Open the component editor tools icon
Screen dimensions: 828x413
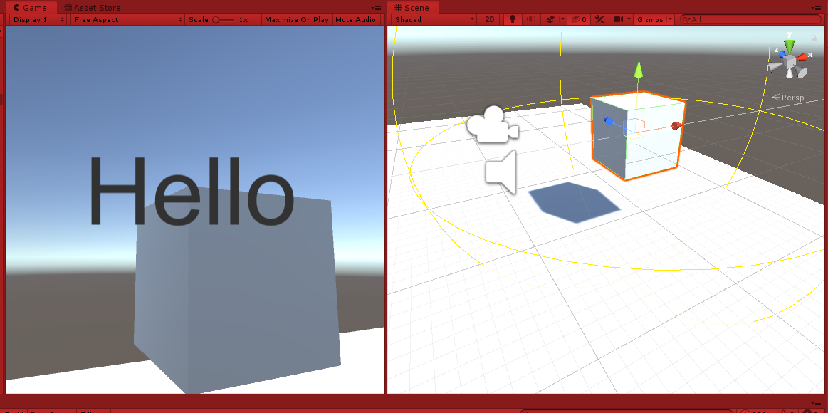pyautogui.click(x=598, y=19)
